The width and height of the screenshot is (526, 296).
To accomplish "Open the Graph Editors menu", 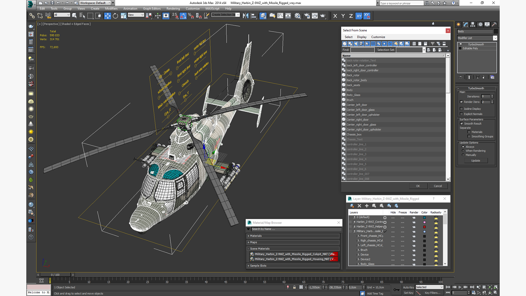I will click(151, 8).
